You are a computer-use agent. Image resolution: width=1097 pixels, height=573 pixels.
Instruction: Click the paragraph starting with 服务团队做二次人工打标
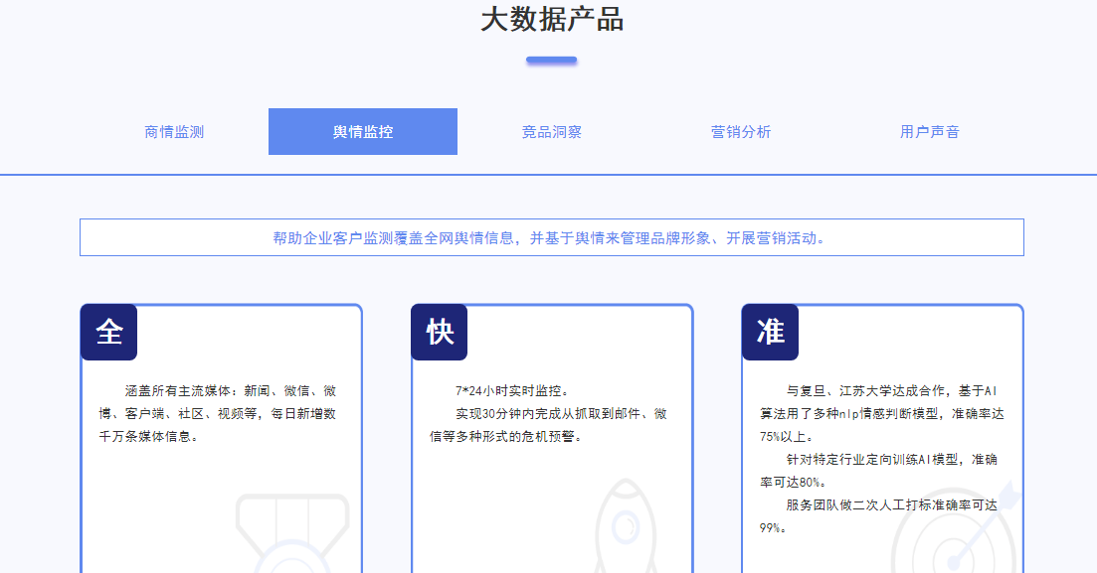pyautogui.click(x=879, y=515)
